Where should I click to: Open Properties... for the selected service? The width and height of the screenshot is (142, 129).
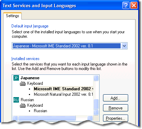[x=115, y=118]
